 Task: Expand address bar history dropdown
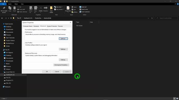pos(148,18)
